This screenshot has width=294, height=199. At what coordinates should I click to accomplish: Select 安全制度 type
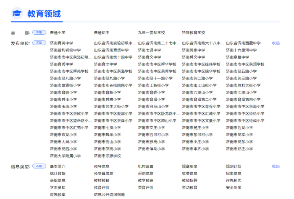[x=234, y=187]
